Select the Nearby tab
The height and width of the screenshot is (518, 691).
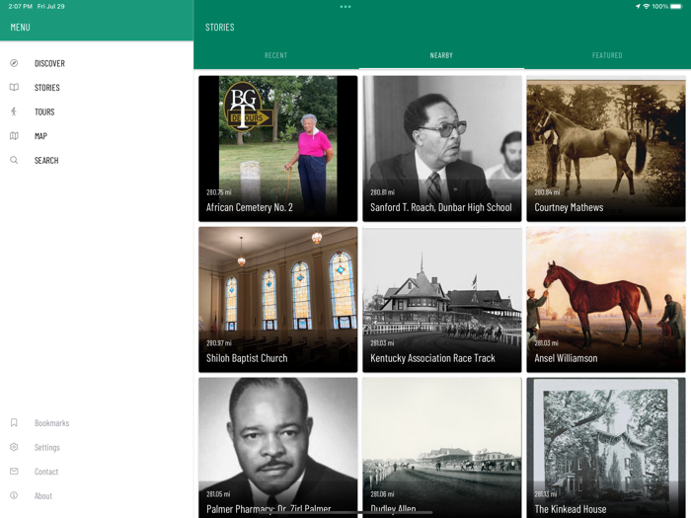point(441,55)
